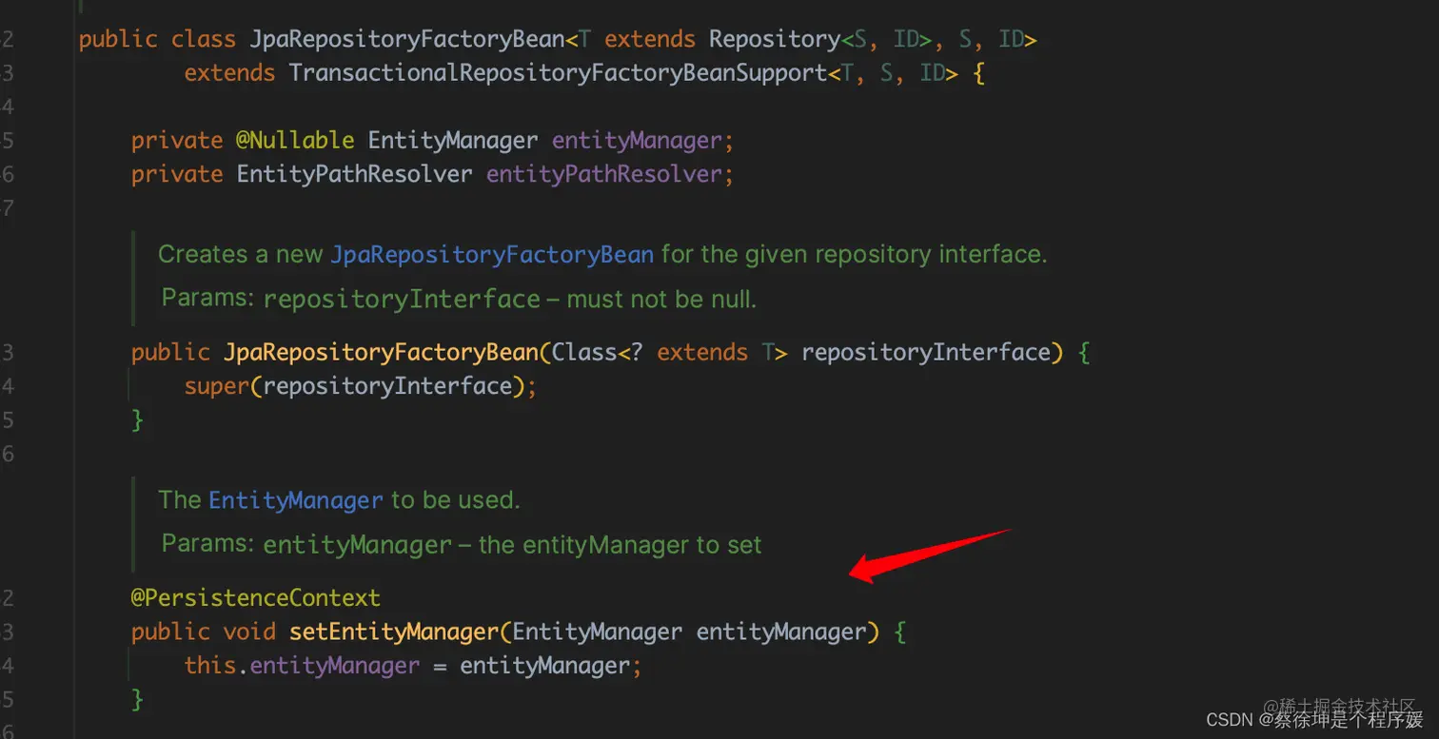Click entityManager parameter name in setEntityManager signature
1439x739 pixels.
point(782,632)
